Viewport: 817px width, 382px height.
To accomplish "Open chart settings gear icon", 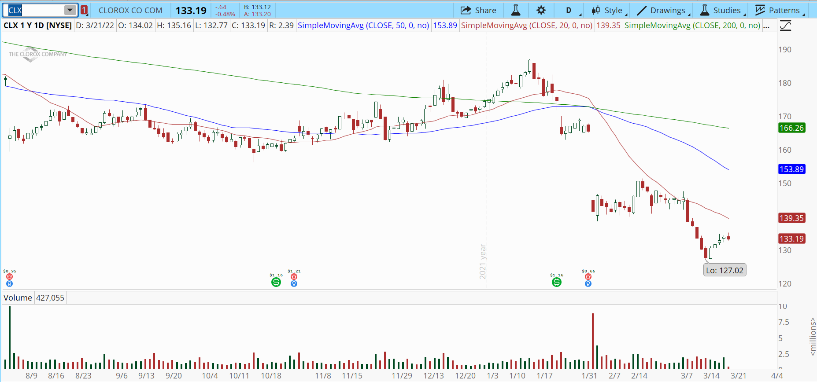I will point(541,10).
